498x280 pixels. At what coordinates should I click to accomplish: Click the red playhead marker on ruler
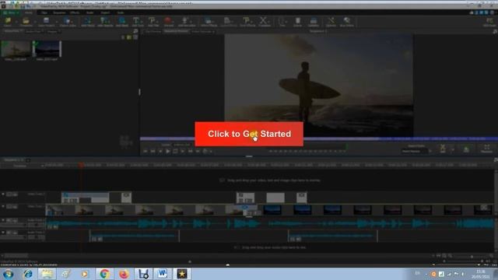pyautogui.click(x=81, y=165)
